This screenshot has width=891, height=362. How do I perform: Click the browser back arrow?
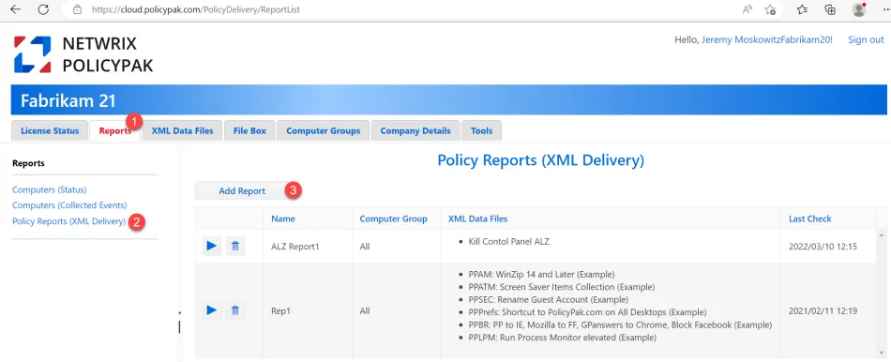16,9
